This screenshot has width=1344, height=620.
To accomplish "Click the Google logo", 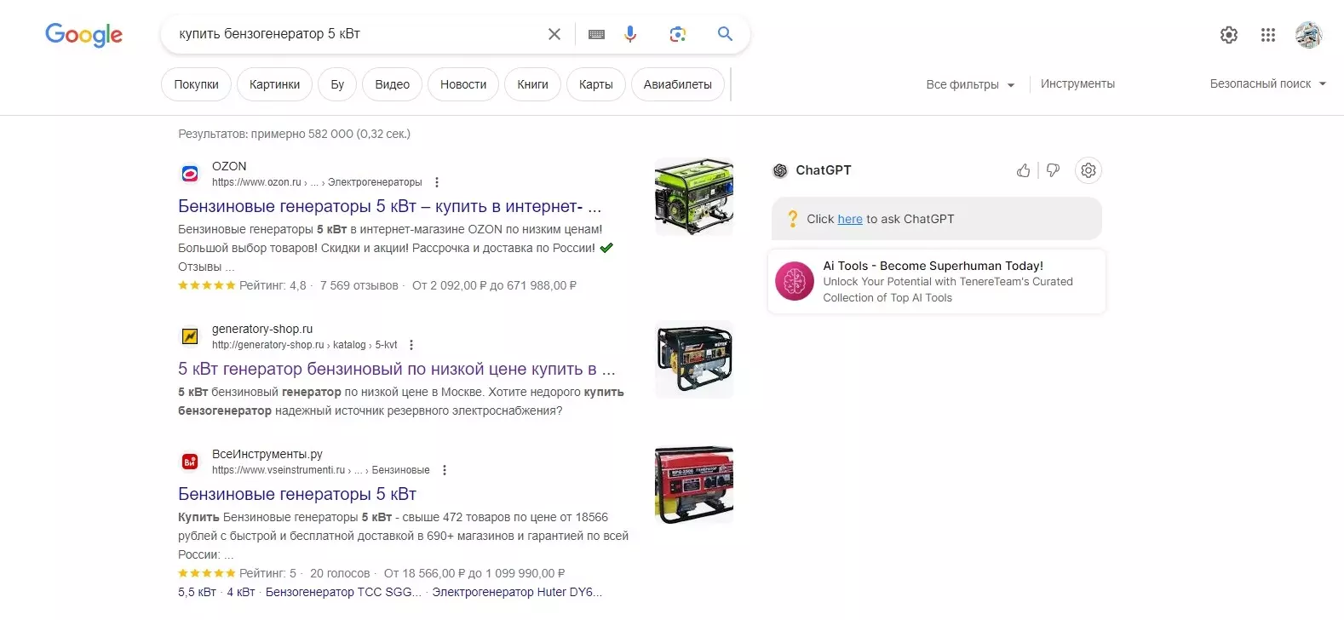I will [83, 34].
